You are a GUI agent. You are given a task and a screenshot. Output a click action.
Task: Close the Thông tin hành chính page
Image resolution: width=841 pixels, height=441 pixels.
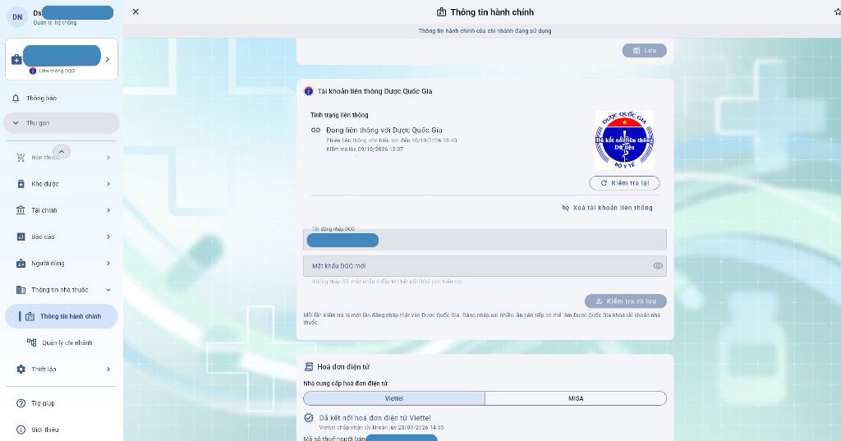136,11
